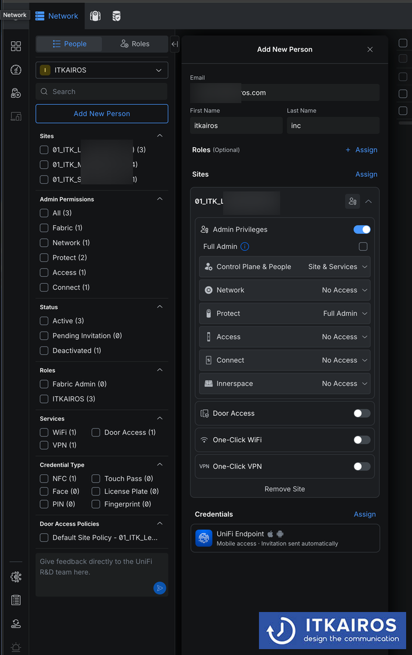Screen dimensions: 412x655
Task: Open the Protect permission dropdown
Action: (285, 313)
